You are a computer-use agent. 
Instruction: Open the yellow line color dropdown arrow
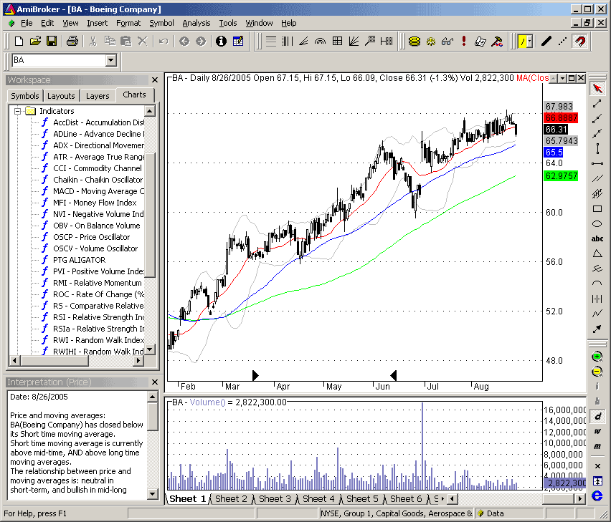[529, 41]
